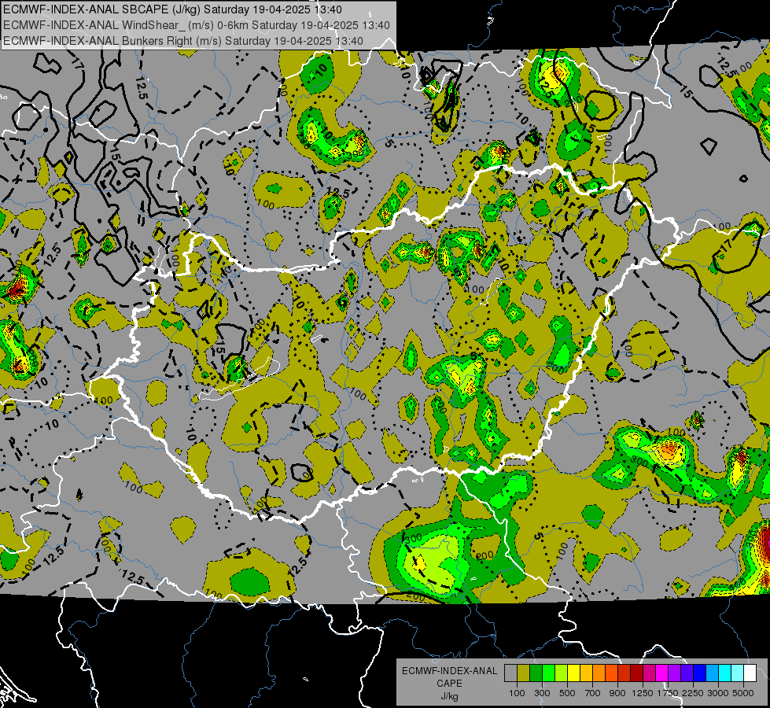Click the 900 legend tick label
The image size is (770, 708).
click(617, 693)
